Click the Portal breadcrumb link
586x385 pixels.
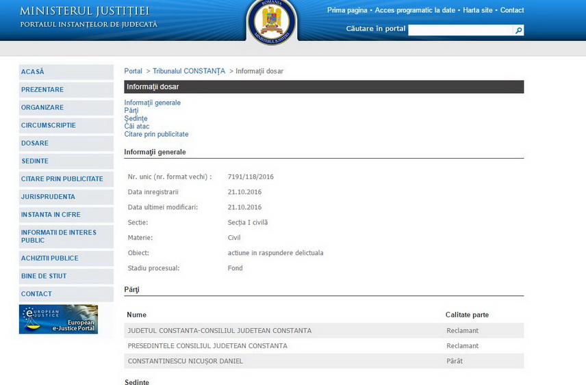point(133,71)
